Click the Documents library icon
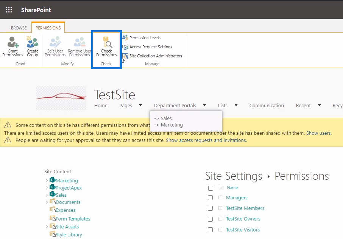 pos(53,202)
